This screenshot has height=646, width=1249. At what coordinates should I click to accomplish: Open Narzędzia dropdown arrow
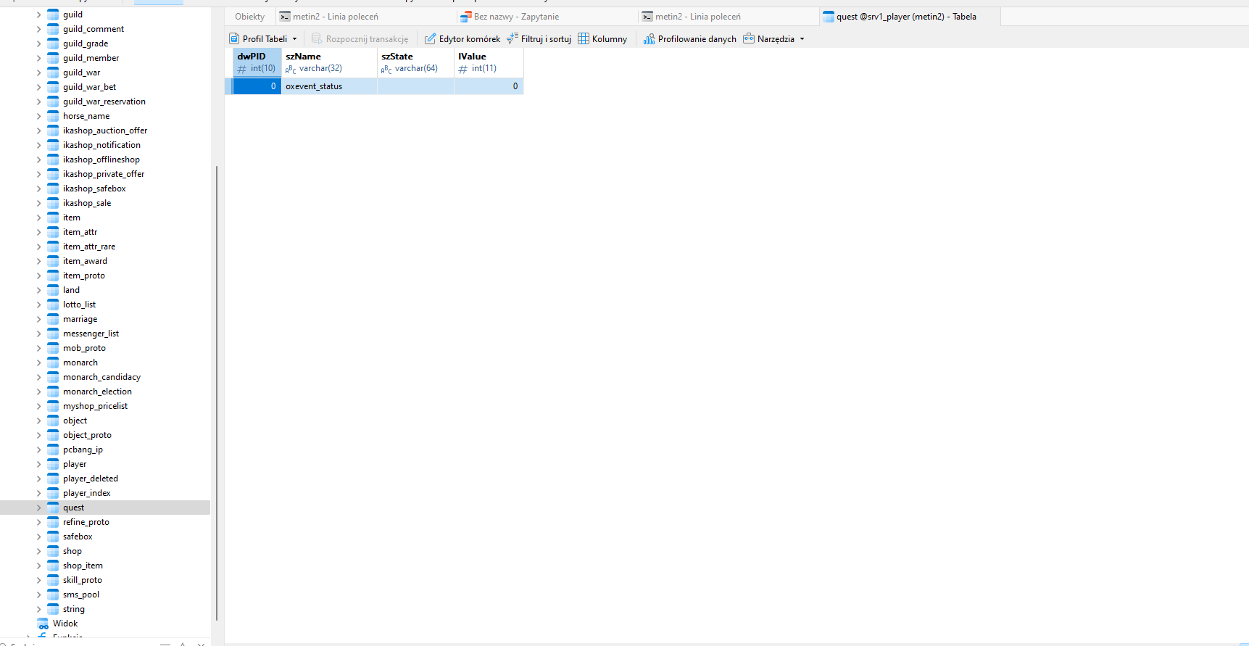[802, 39]
